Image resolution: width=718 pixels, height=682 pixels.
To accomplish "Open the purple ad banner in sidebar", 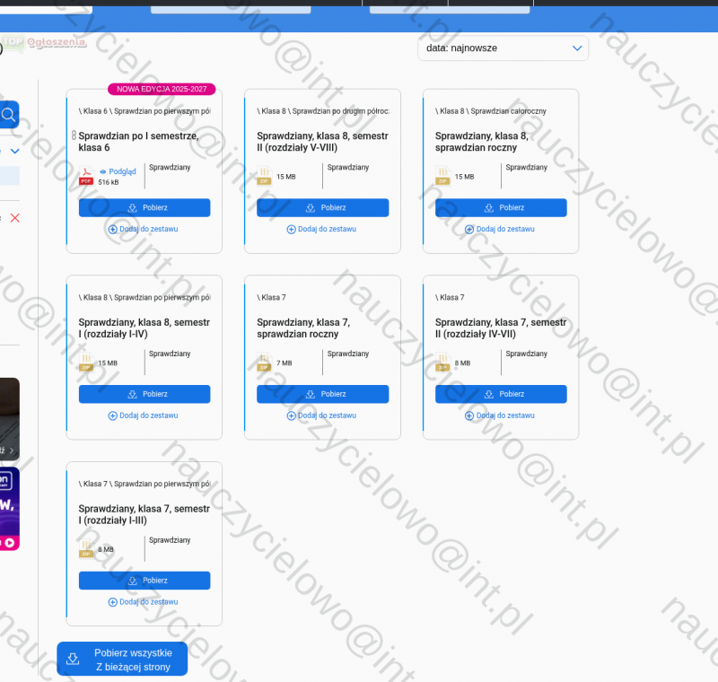I will [x=9, y=508].
